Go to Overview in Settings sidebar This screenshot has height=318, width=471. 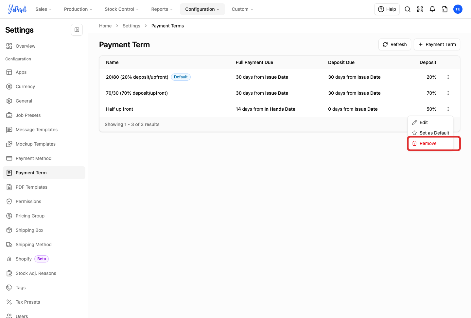44,46
